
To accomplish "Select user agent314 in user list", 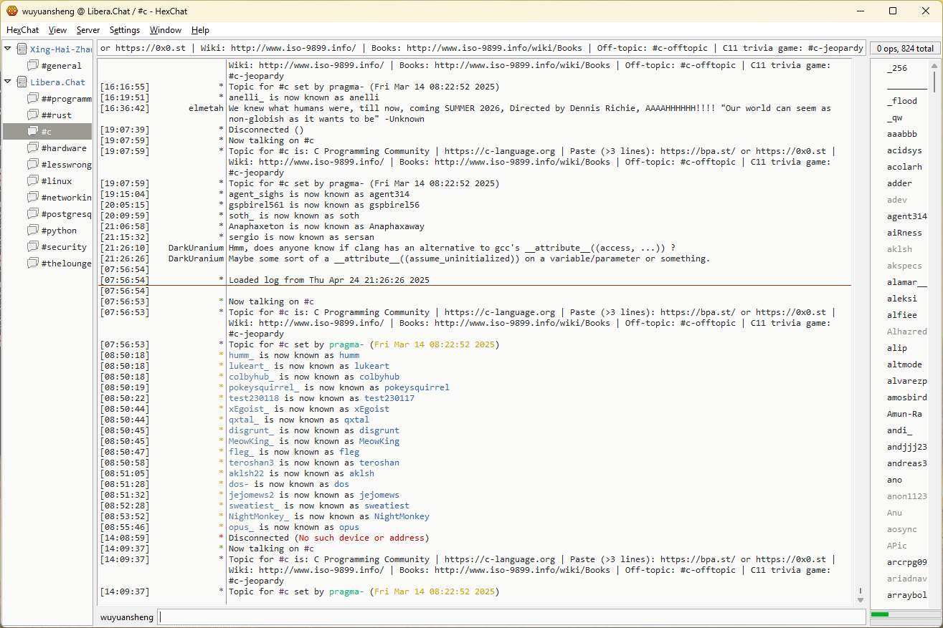I will [906, 216].
